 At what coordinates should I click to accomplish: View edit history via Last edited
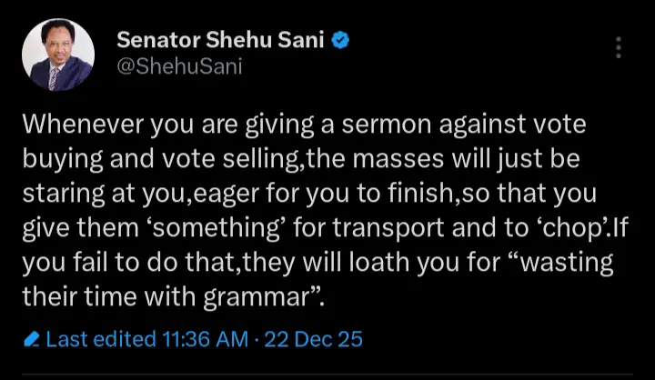click(x=100, y=340)
